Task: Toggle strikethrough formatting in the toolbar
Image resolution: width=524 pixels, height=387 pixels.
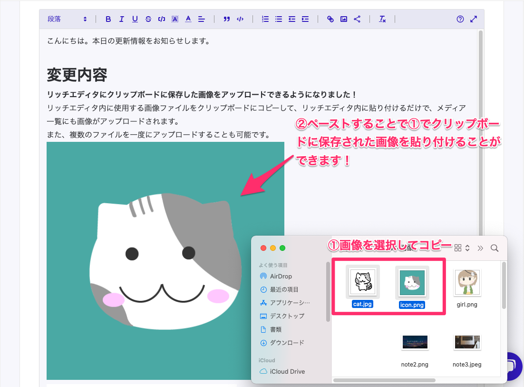Action: click(148, 19)
